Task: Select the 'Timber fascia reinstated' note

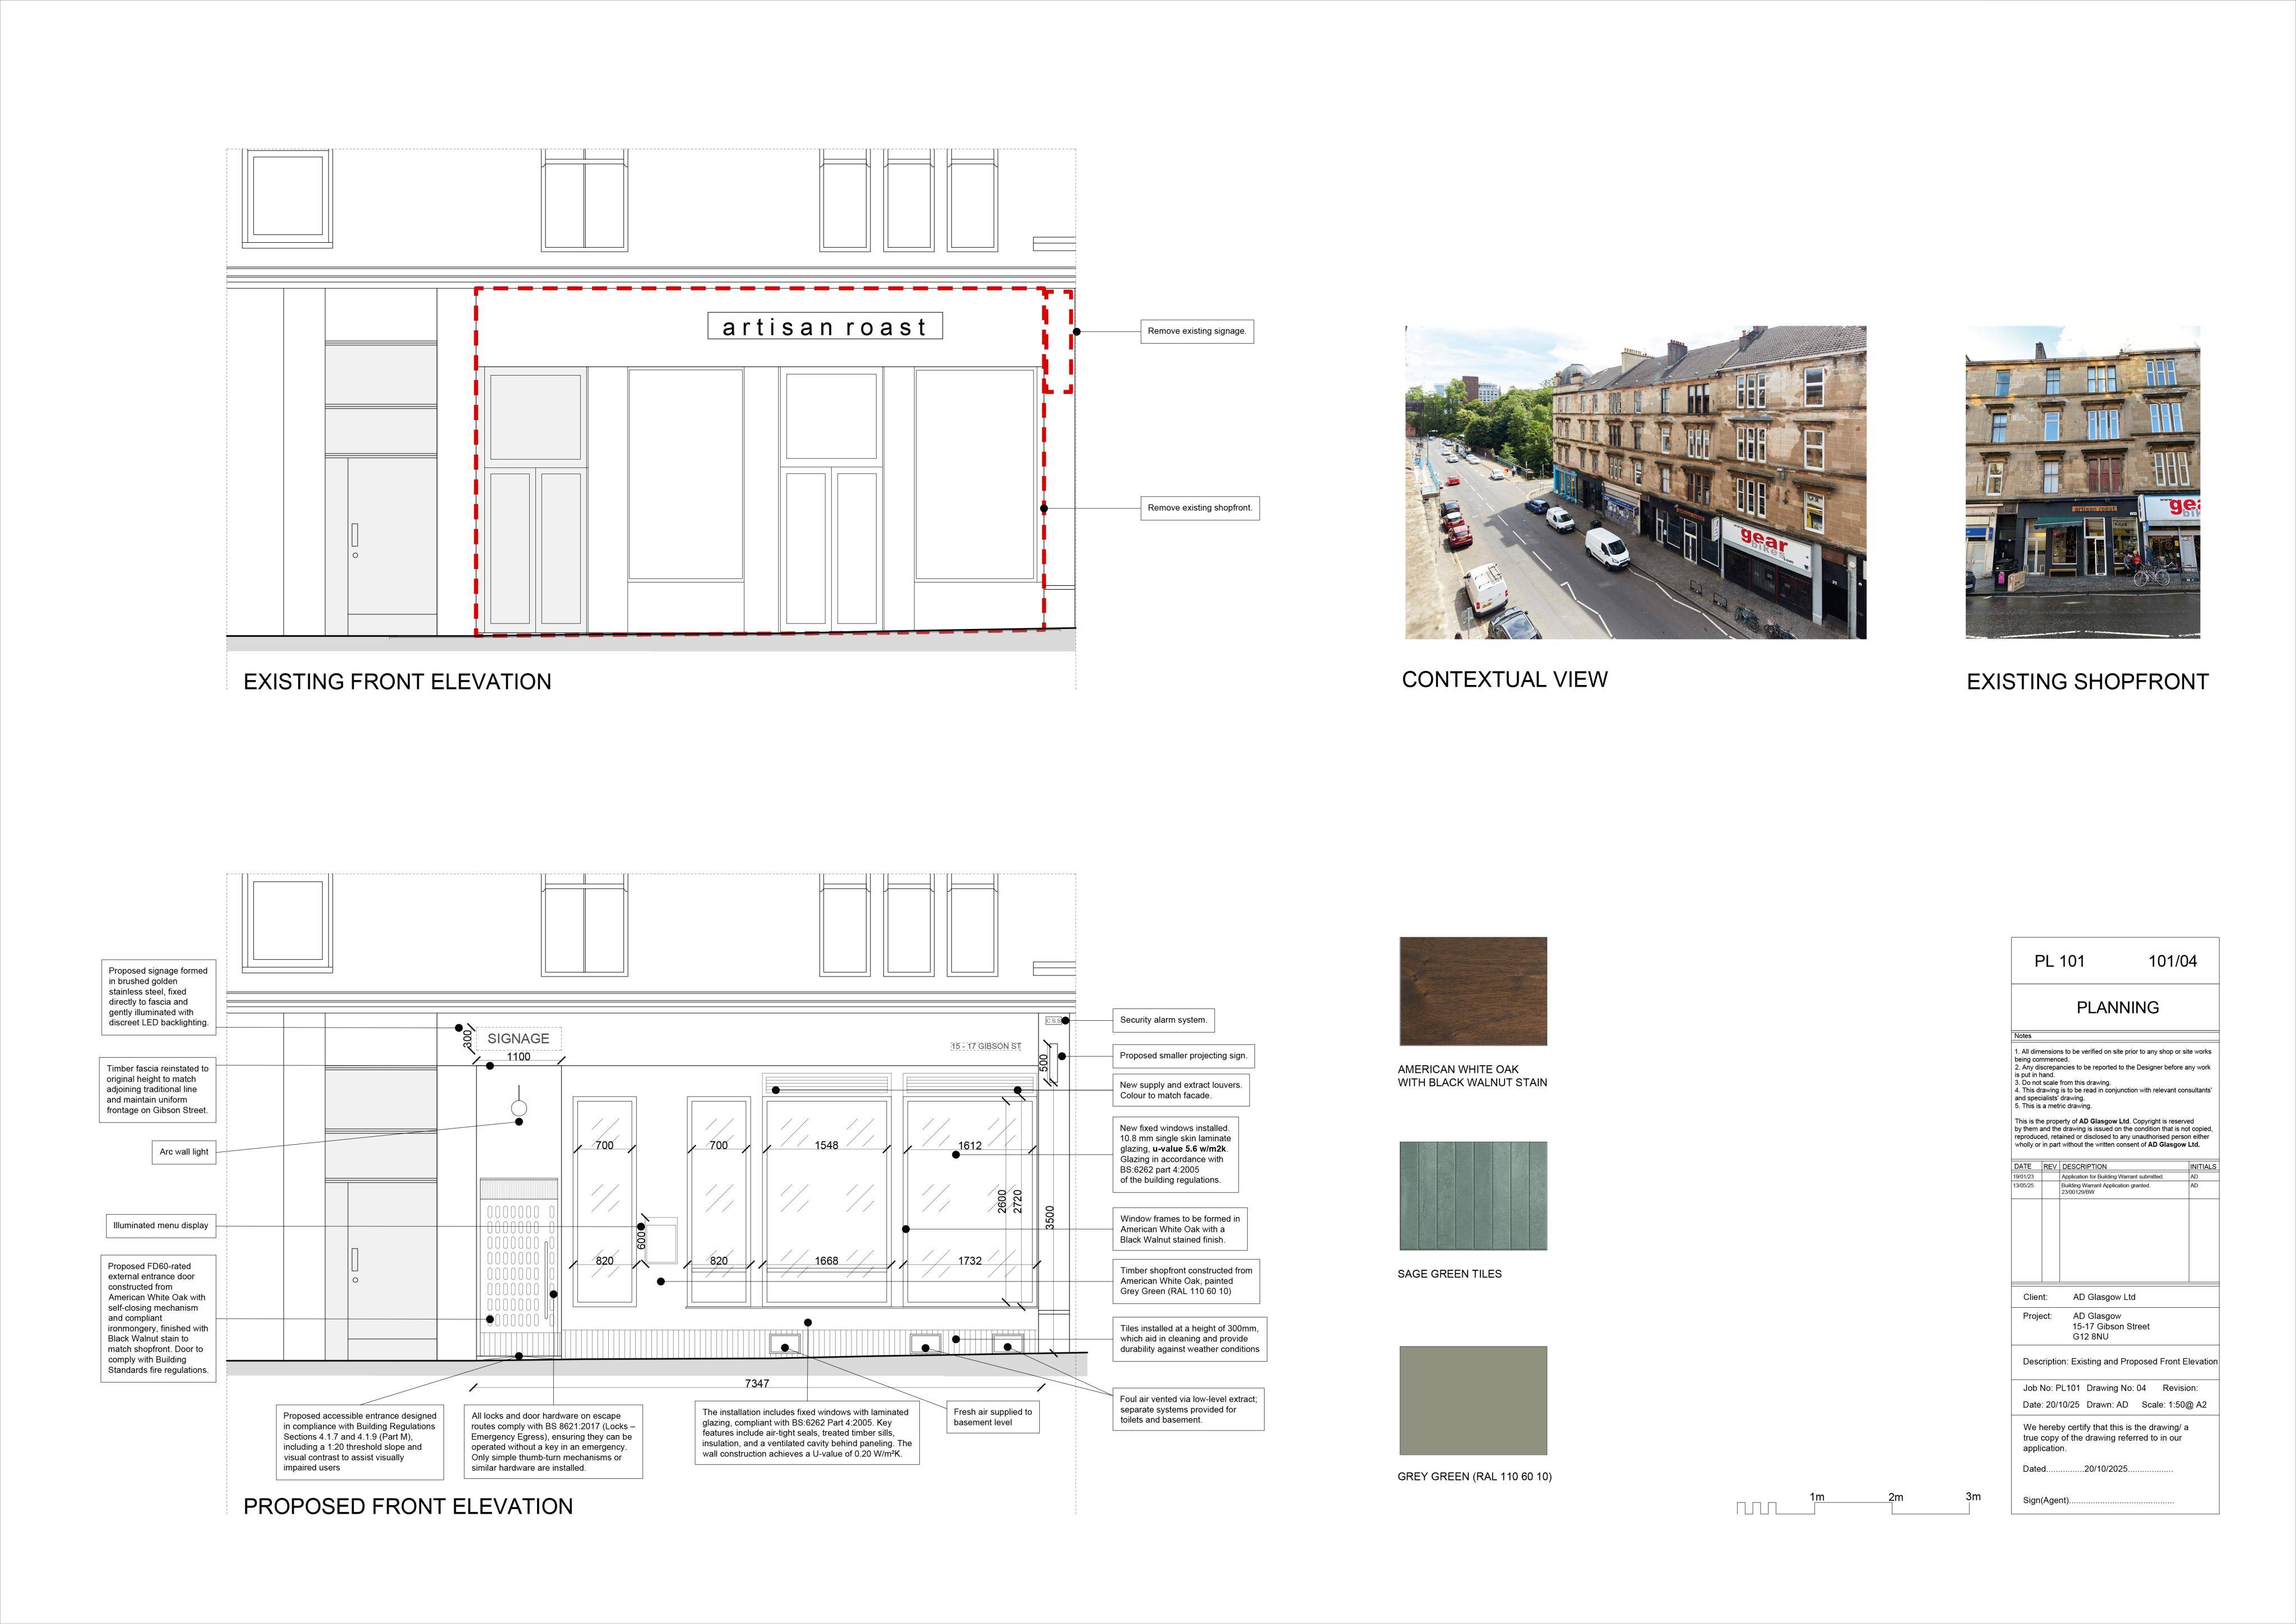Action: coord(157,1090)
